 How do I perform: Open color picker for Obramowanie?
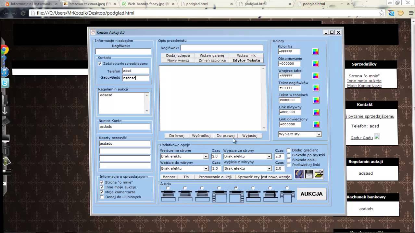coord(315,64)
